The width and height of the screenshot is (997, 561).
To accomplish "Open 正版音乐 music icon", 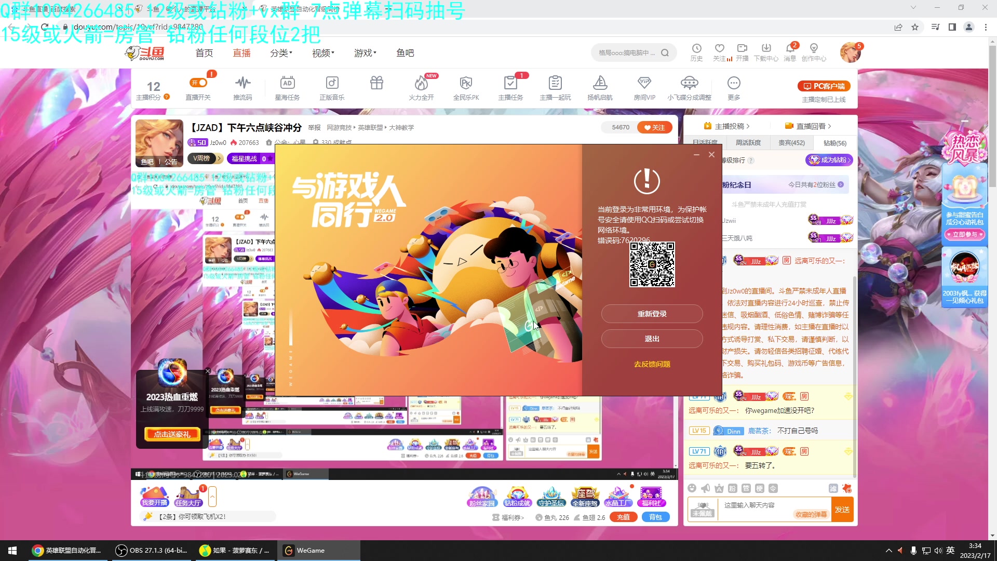I will (x=332, y=83).
